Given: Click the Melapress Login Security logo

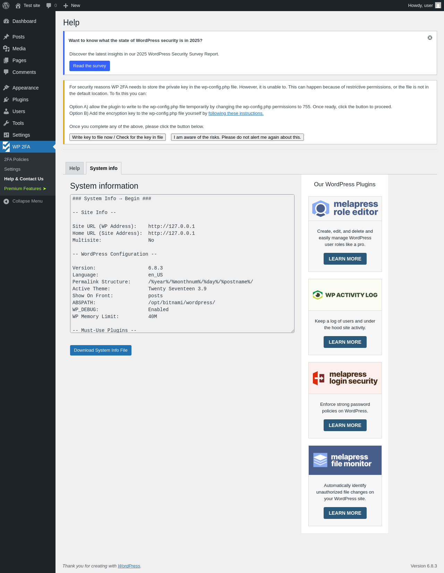Looking at the screenshot, I should (x=345, y=378).
